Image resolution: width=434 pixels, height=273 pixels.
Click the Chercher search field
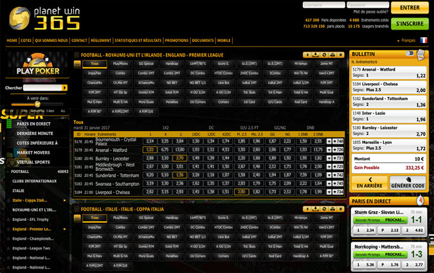[x=42, y=87]
